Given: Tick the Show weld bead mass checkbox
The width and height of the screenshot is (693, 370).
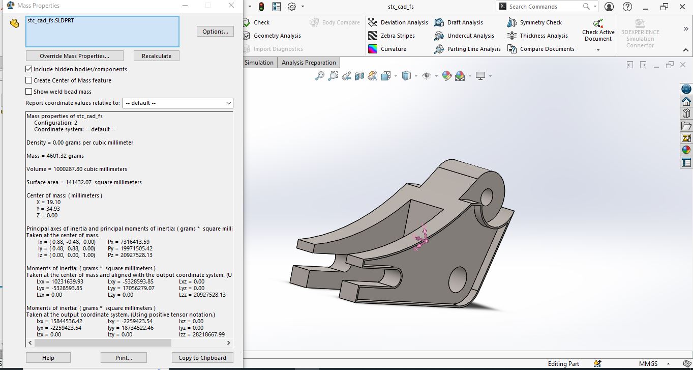Looking at the screenshot, I should (29, 92).
